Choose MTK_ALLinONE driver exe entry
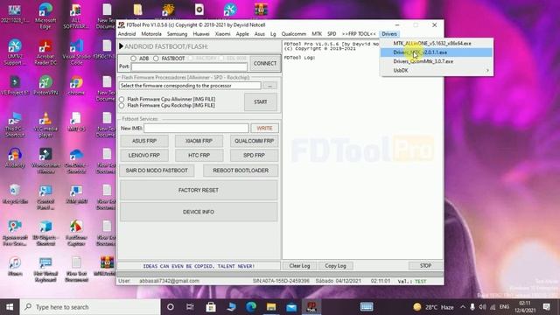560x315 pixels. tap(437, 43)
